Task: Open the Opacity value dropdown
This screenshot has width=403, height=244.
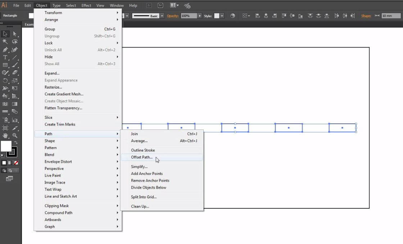Action: coord(200,16)
